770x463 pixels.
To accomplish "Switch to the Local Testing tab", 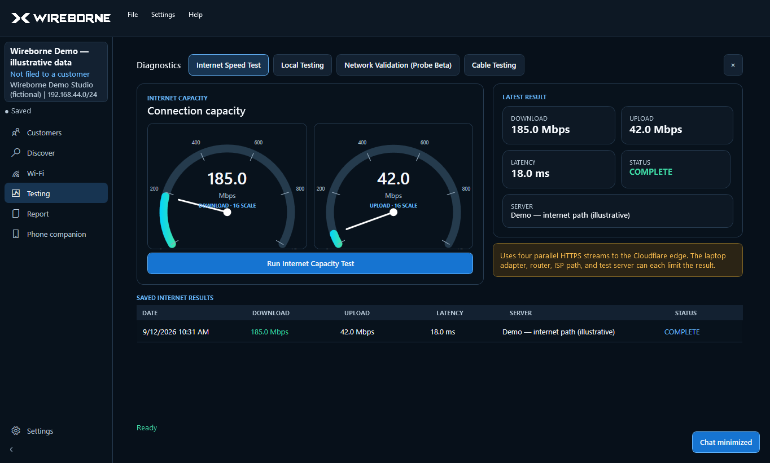I will [303, 65].
